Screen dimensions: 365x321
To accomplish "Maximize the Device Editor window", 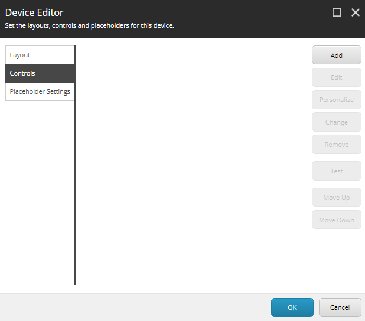I will (x=337, y=12).
